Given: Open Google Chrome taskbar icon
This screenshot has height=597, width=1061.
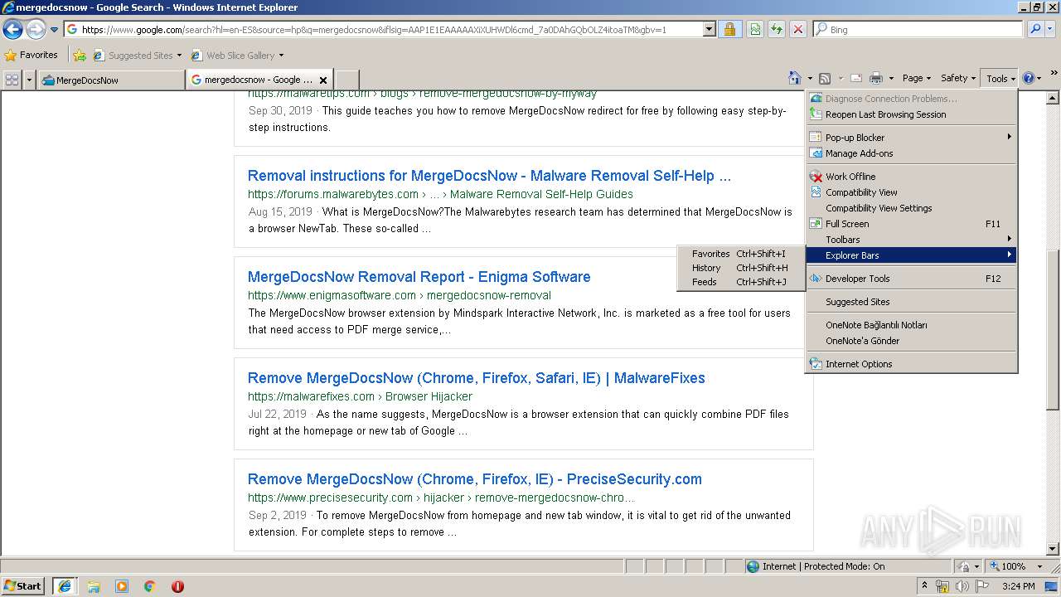Looking at the screenshot, I should point(150,586).
